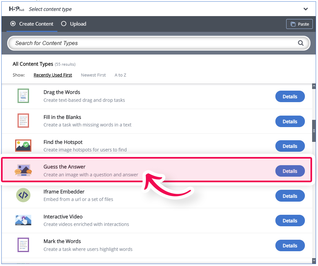Click the 'Select content type' header text
The image size is (318, 266).
[50, 9]
